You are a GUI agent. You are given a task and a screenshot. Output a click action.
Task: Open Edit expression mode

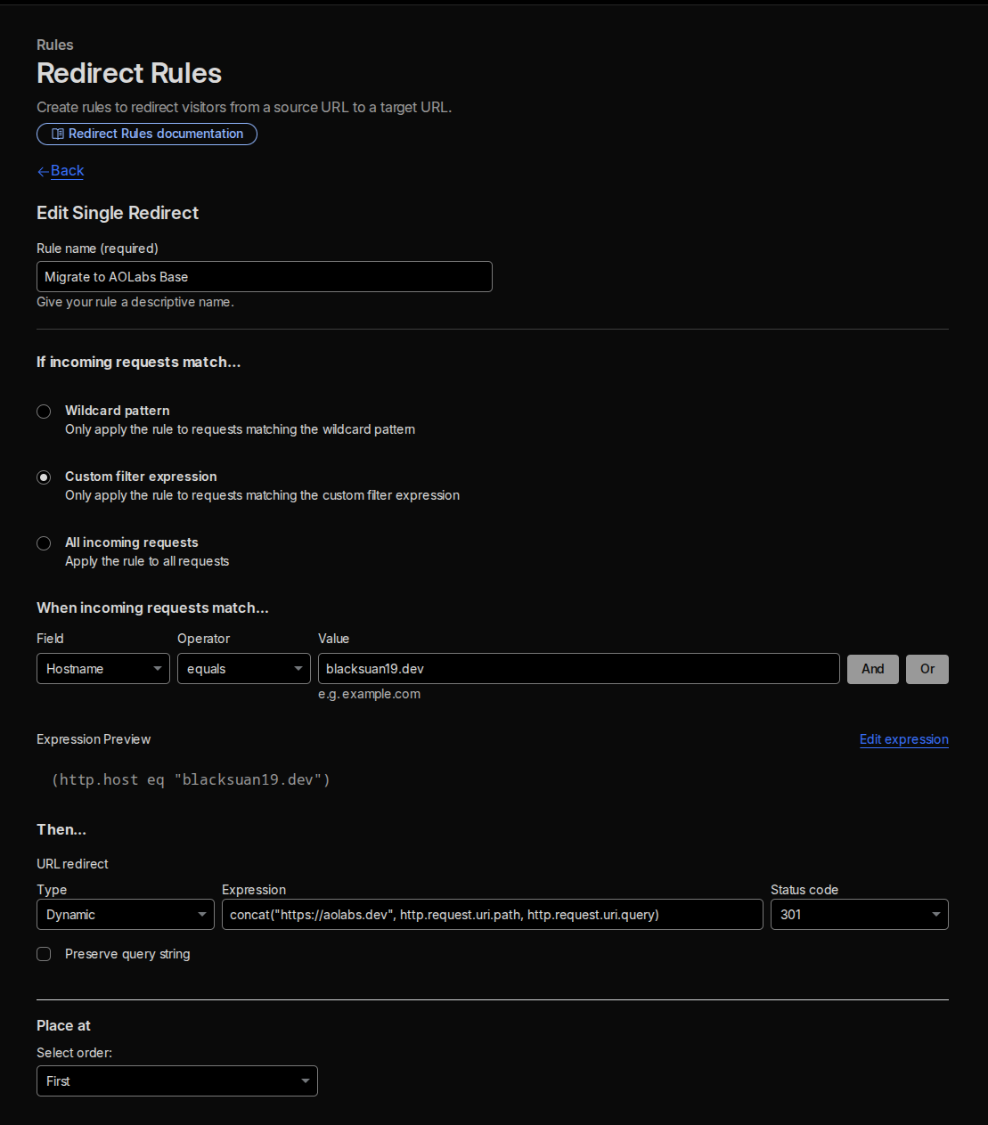pyautogui.click(x=903, y=739)
